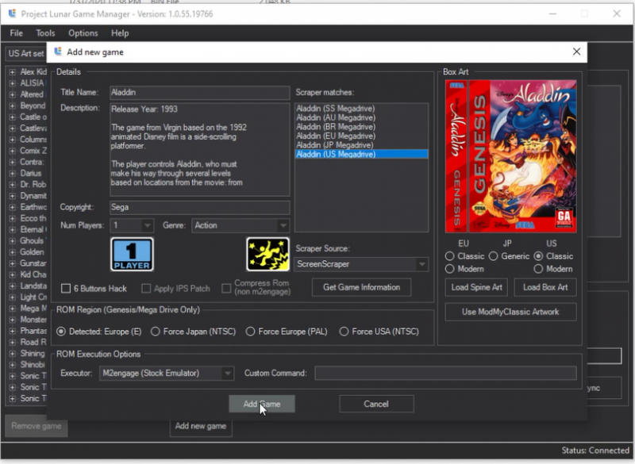Open the Help menu
This screenshot has width=635, height=464.
pyautogui.click(x=120, y=33)
